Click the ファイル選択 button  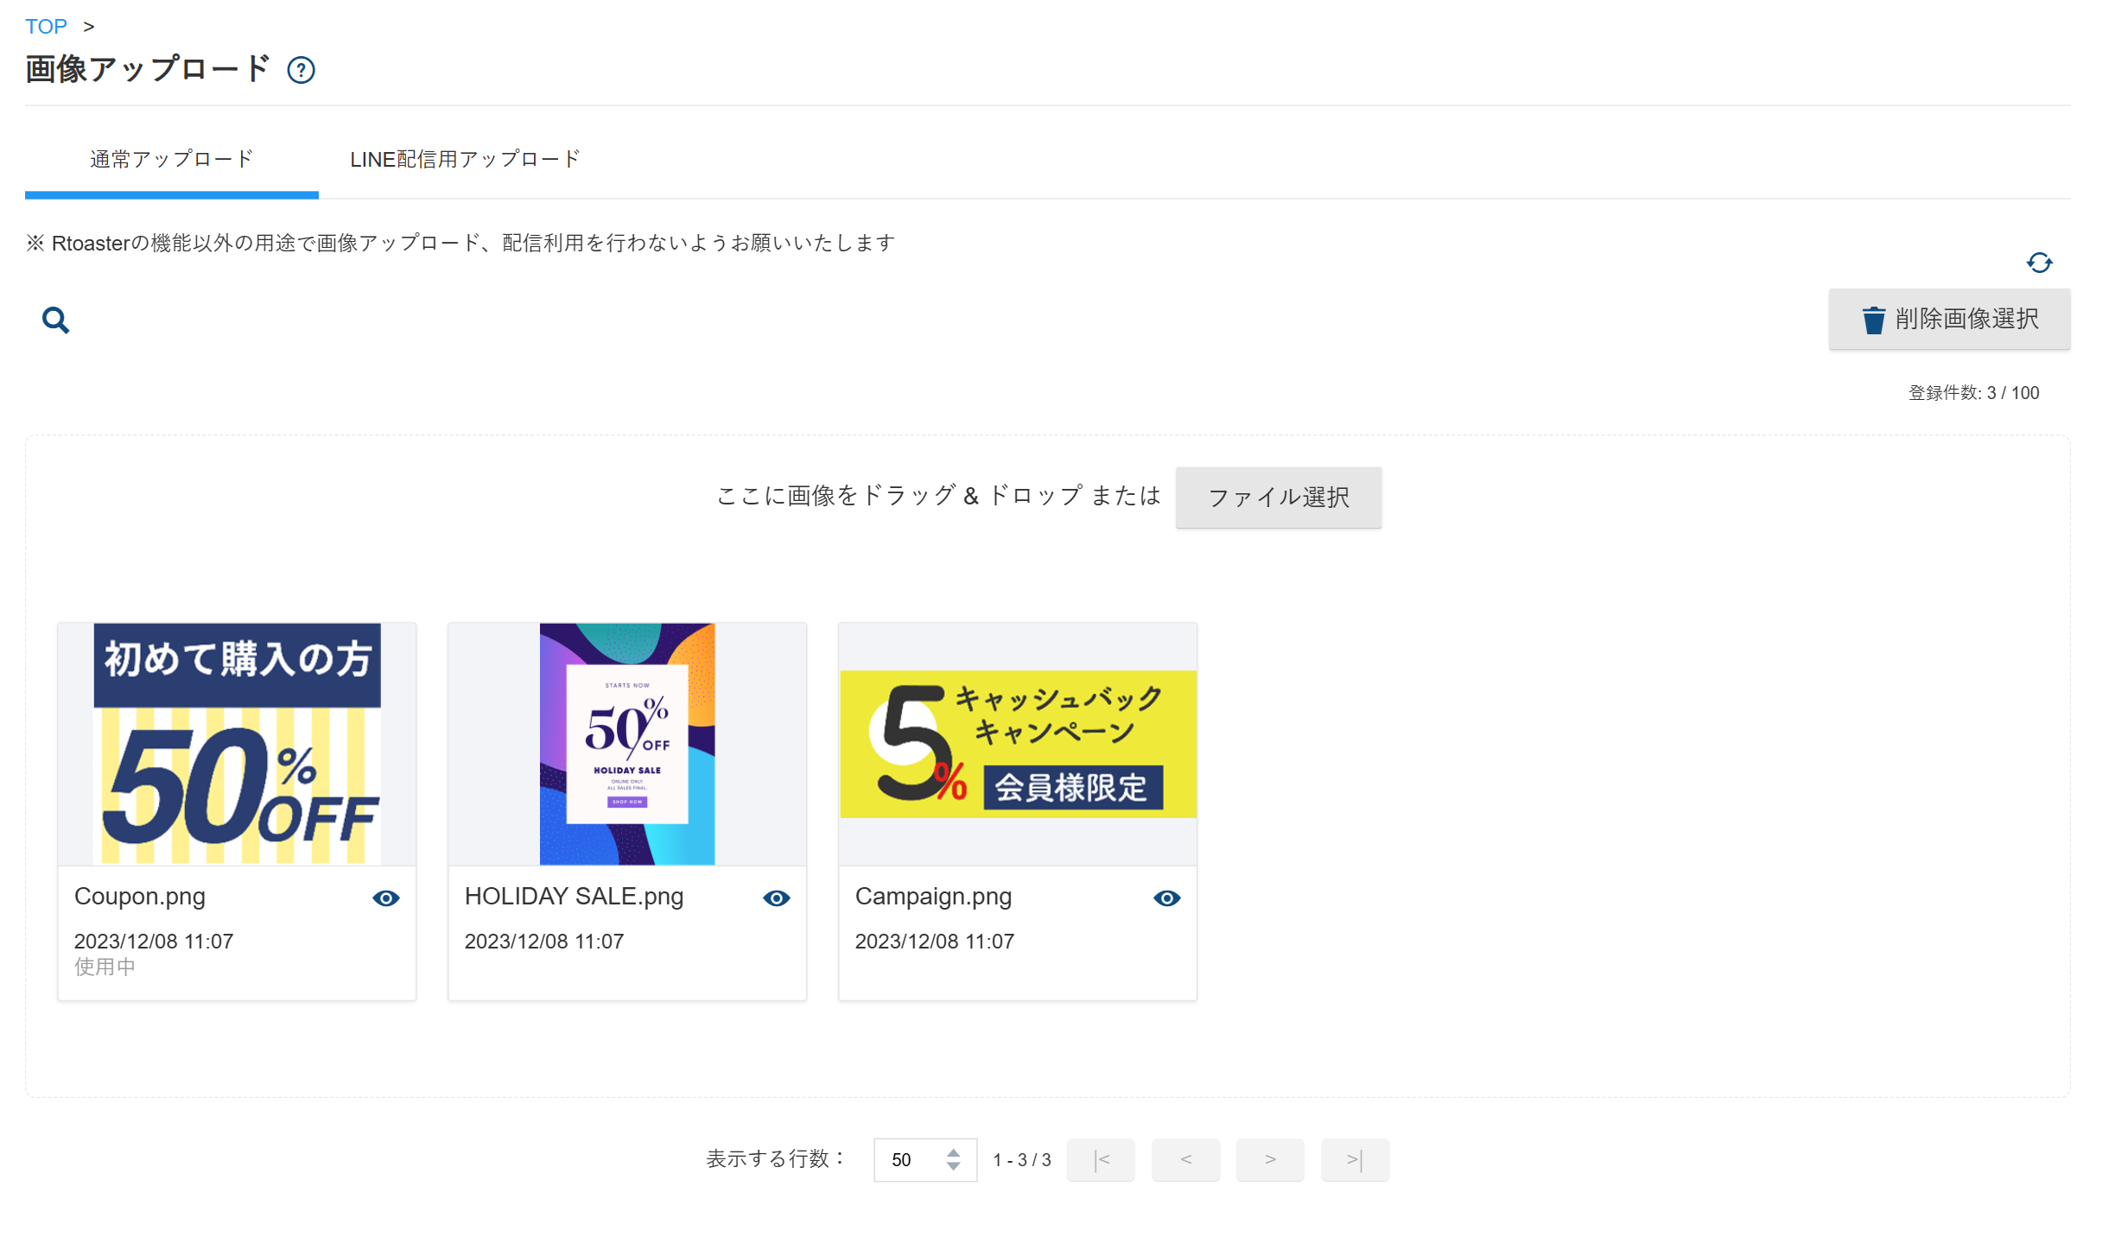click(1278, 498)
